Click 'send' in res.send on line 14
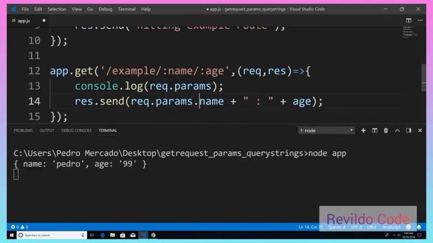Image resolution: width=433 pixels, height=243 pixels. point(112,101)
